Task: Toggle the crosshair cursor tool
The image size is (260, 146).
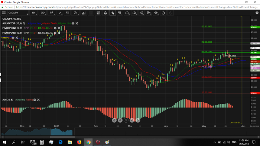Action: pyautogui.click(x=113, y=13)
